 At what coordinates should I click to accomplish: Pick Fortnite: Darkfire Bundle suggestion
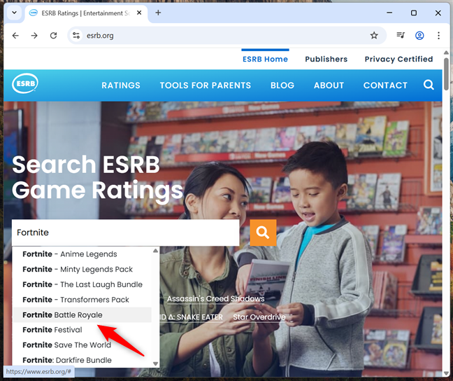82,360
